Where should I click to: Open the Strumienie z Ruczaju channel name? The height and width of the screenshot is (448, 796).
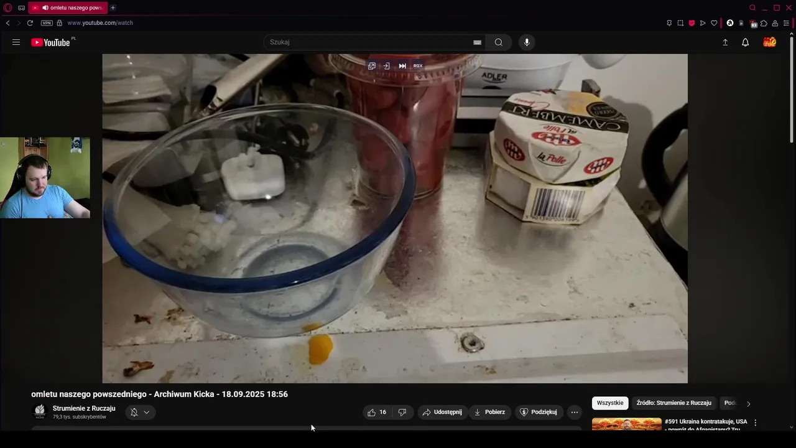(84, 408)
